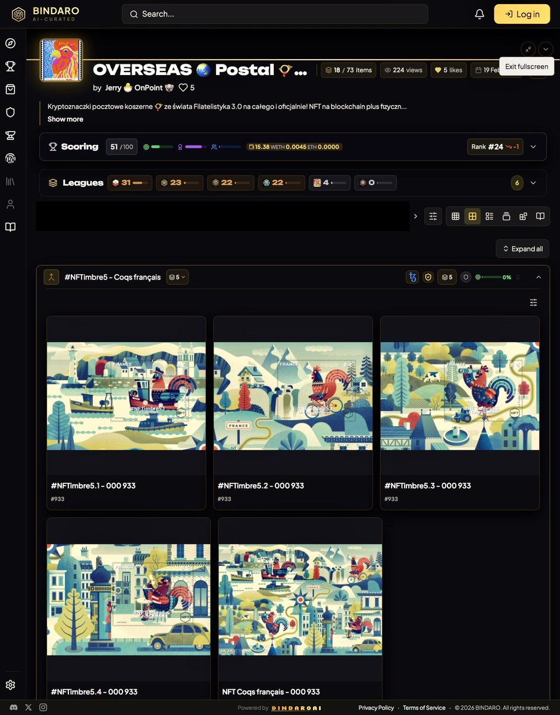Viewport: 560px width, 715px height.
Task: Click the Exit fullscreen icon
Action: (528, 49)
